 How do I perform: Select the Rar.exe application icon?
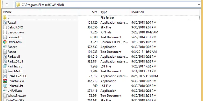pyautogui.click(x=5, y=47)
